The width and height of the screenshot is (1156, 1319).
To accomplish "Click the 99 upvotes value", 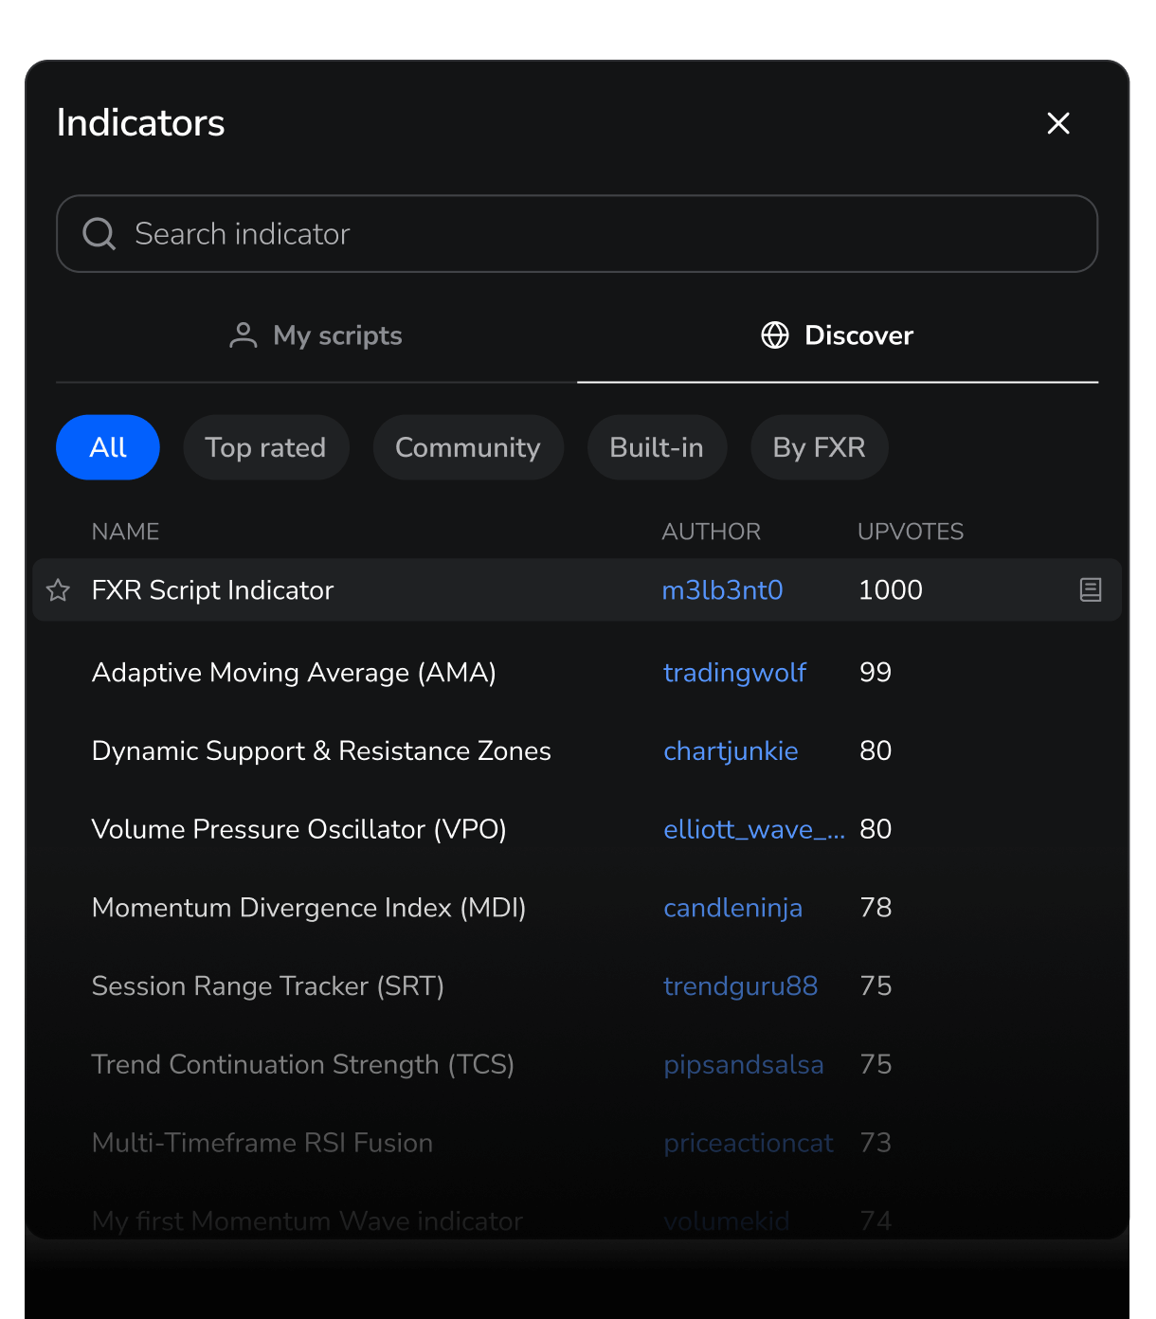I will click(x=876, y=673).
